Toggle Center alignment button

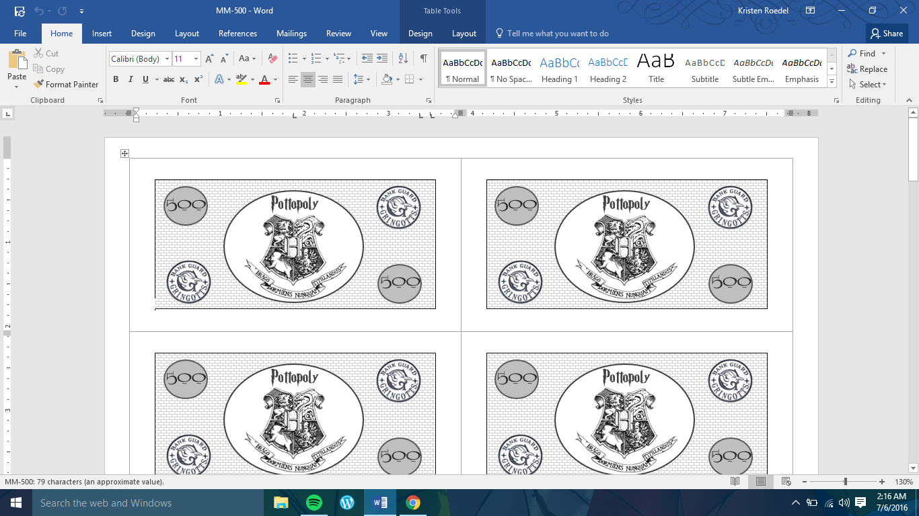click(x=307, y=79)
